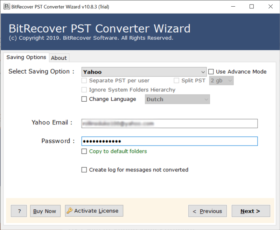Enable Create log for messages not converted
280x230 pixels.
(x=84, y=170)
